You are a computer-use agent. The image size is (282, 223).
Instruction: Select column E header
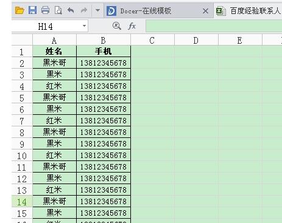click(240, 40)
